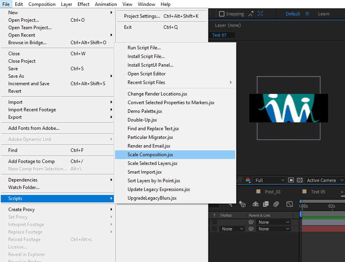Click the shy layers hide icon
The height and width of the screenshot is (262, 345).
(x=256, y=204)
